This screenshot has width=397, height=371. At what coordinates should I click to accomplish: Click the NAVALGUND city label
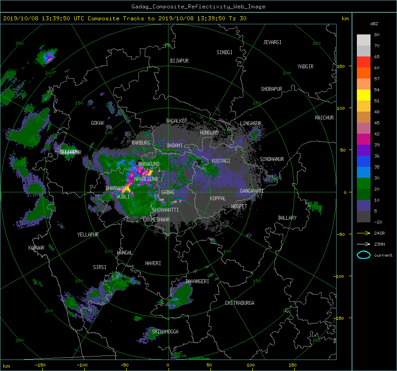tap(146, 179)
